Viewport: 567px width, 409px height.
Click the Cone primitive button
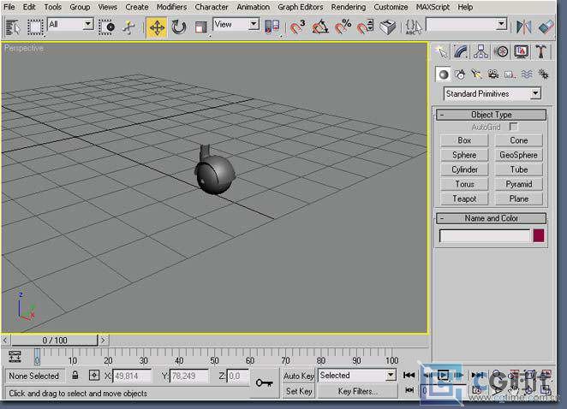[519, 140]
